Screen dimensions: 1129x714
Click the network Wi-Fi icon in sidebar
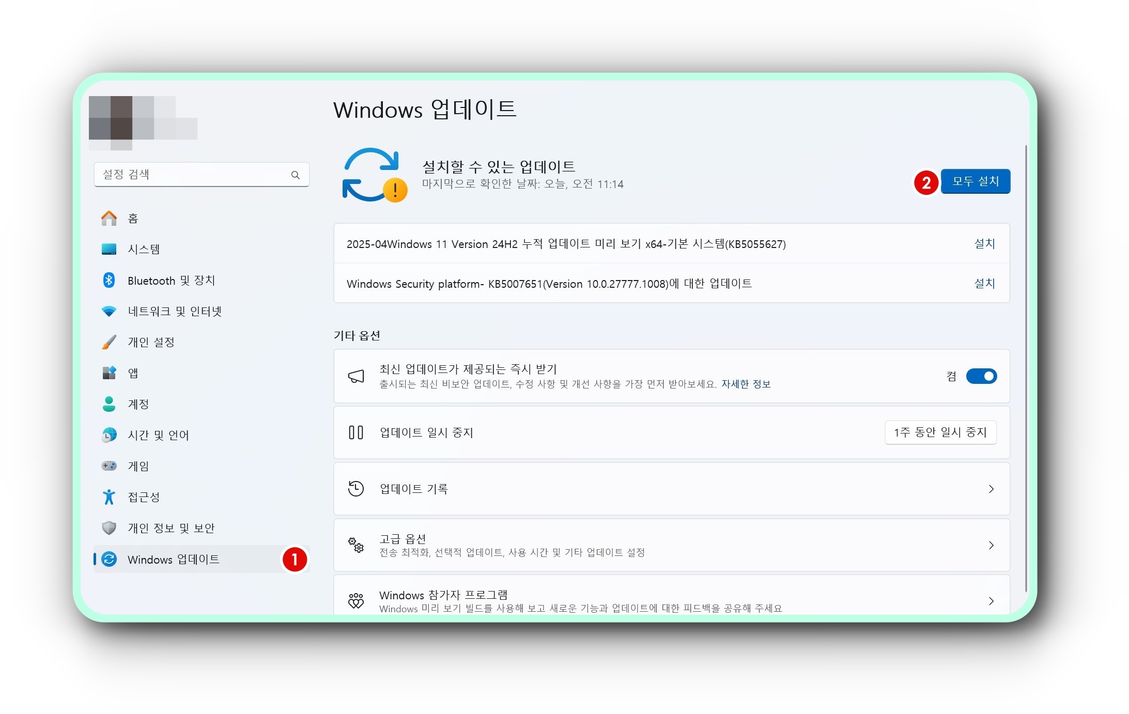[x=109, y=311]
